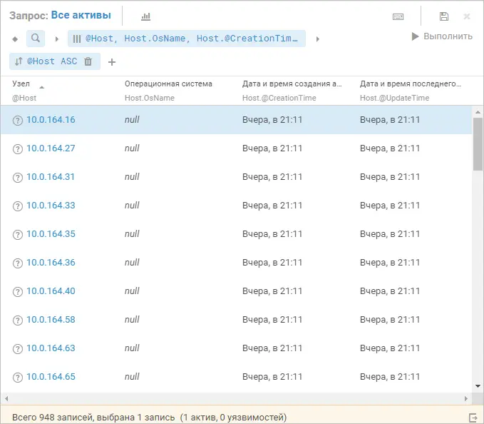Click the keyboard icon in header
This screenshot has height=424, width=484.
[398, 16]
